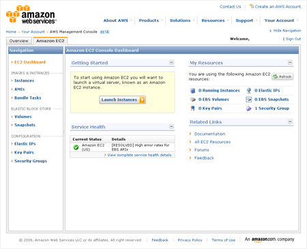Open the Products dropdown menu
Image resolution: width=307 pixels, height=249 pixels.
(x=151, y=20)
